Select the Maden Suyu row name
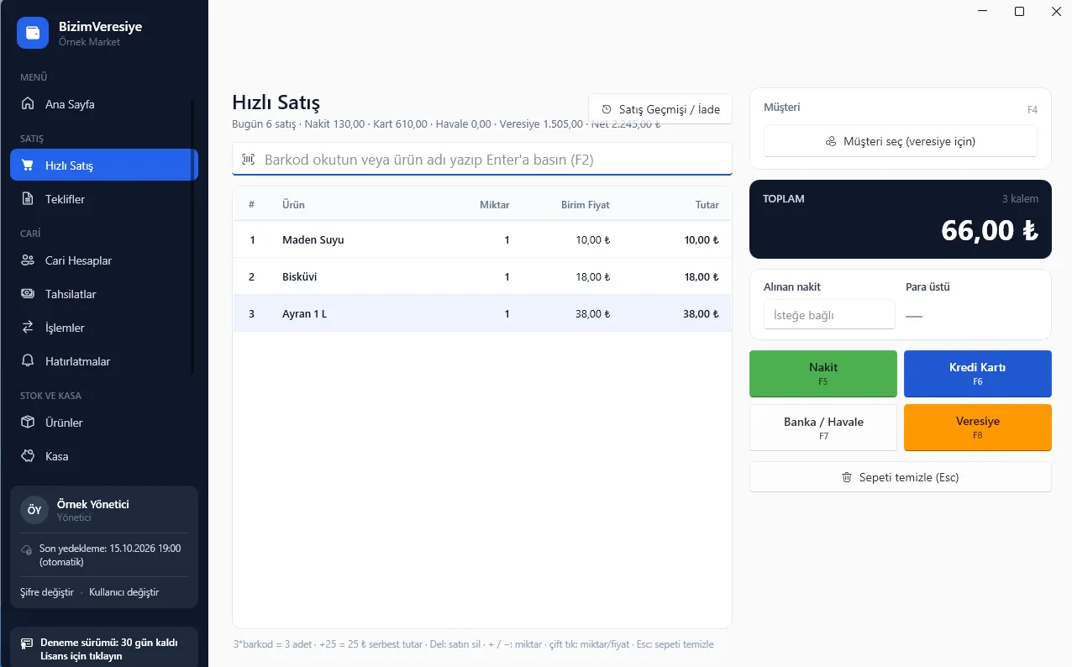The width and height of the screenshot is (1072, 667). (x=313, y=239)
